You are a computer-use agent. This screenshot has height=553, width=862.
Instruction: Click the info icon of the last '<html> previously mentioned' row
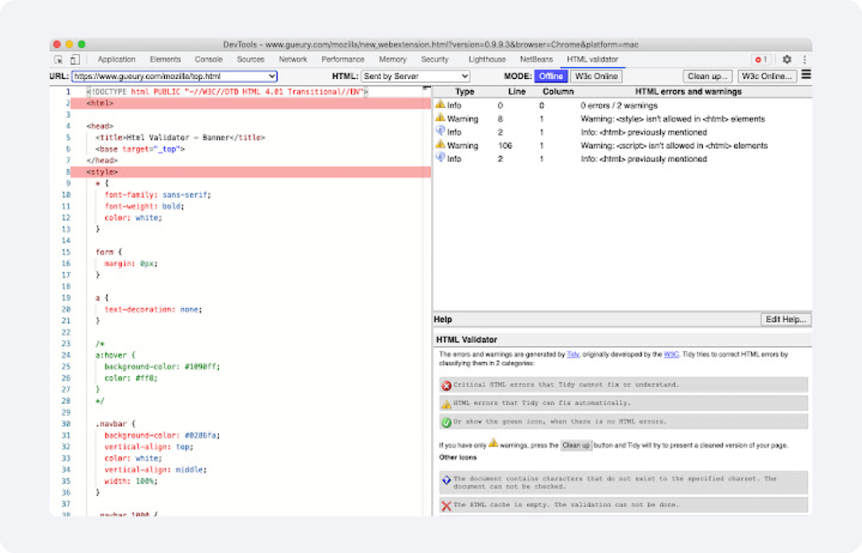[x=439, y=157]
